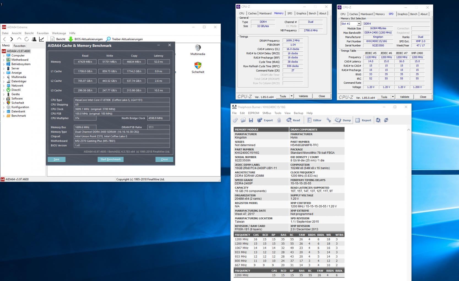This screenshot has width=459, height=281.
Task: Expand the Benchmark tree node
Action: (x=4, y=116)
